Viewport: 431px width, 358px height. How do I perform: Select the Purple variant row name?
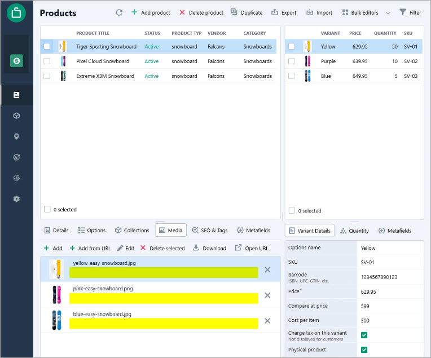[x=328, y=61]
